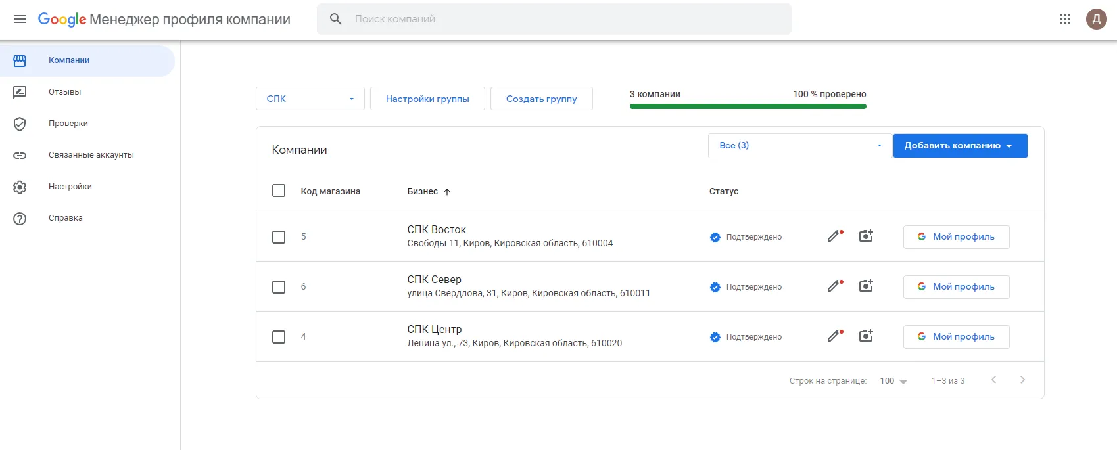Click the Справка question mark icon
1117x450 pixels.
(x=20, y=218)
